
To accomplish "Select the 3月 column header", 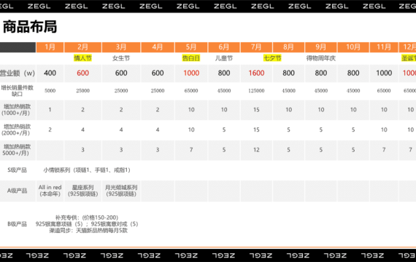I will coord(121,47).
